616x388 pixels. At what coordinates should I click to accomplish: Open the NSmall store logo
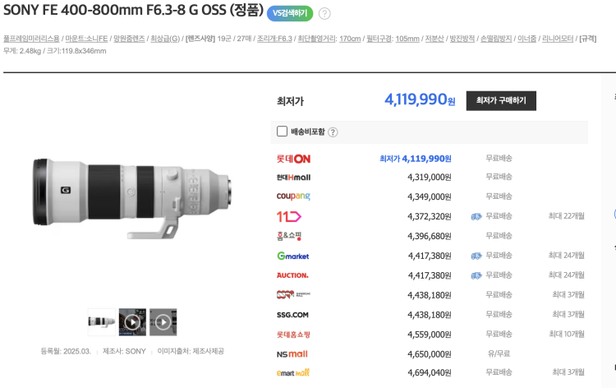(x=292, y=354)
